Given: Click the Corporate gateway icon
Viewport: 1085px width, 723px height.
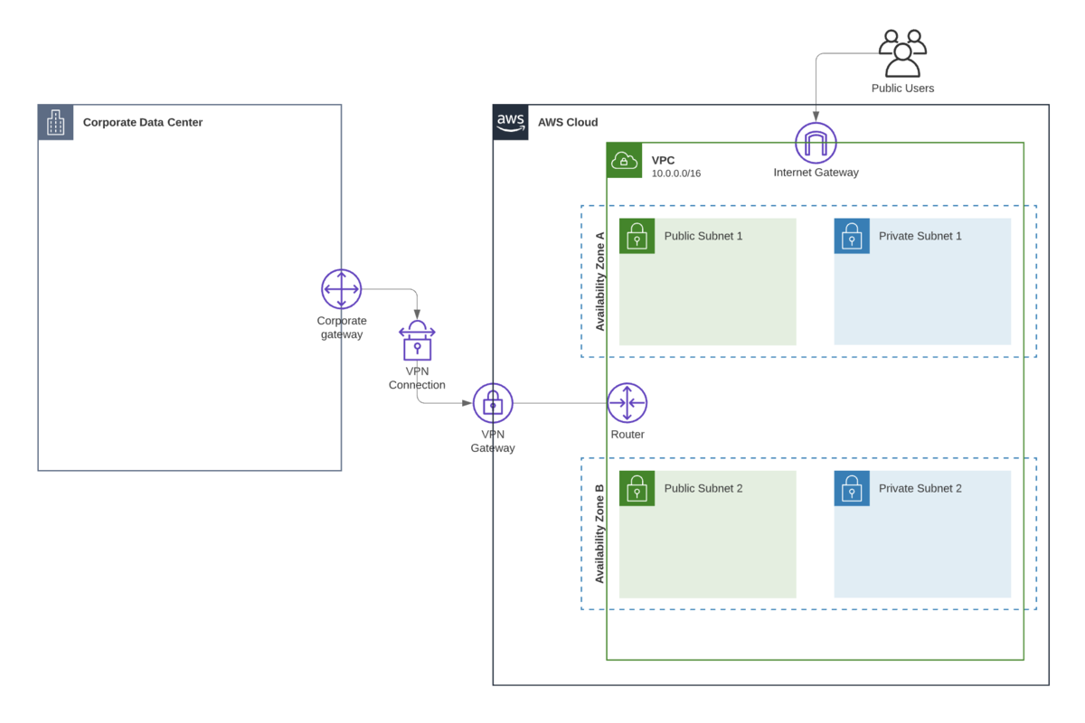Looking at the screenshot, I should coord(341,289).
